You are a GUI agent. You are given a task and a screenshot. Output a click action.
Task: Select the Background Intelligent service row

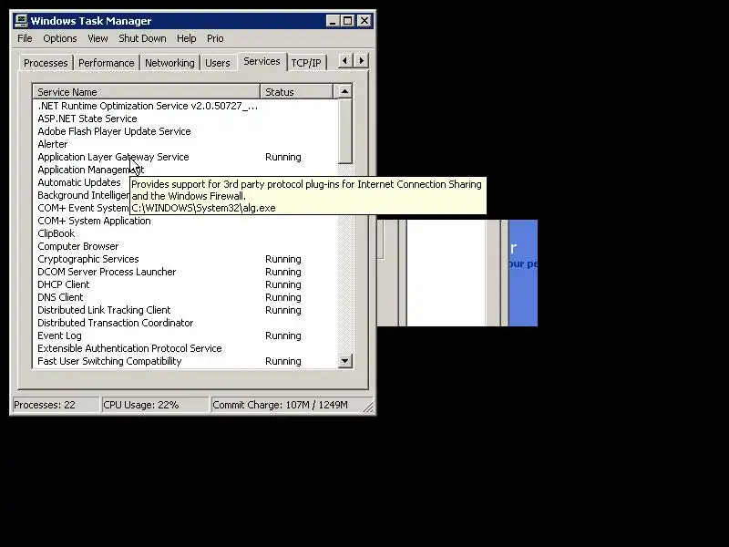pyautogui.click(x=83, y=195)
